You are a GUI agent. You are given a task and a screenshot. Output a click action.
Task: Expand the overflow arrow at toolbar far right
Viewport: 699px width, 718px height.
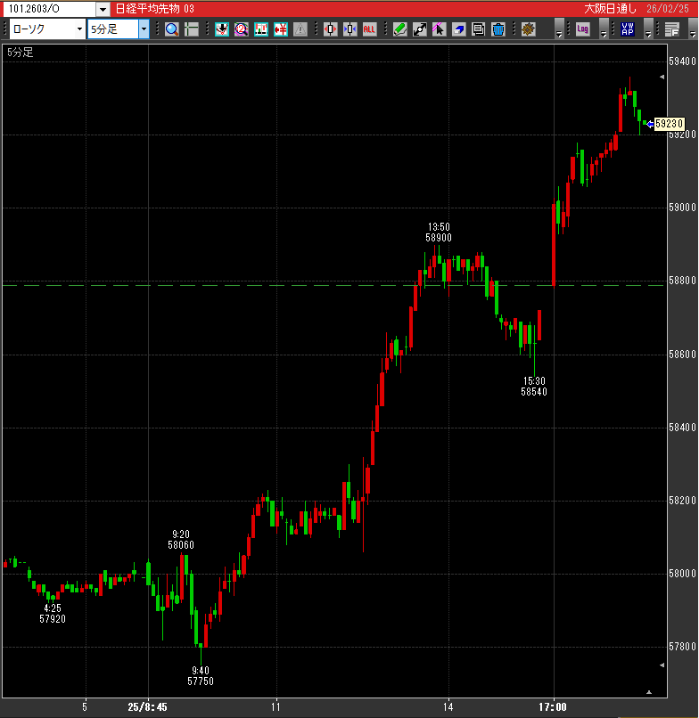point(693,29)
